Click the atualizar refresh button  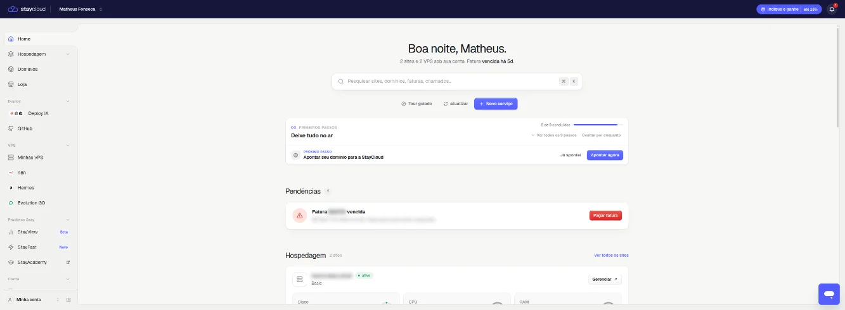point(455,103)
